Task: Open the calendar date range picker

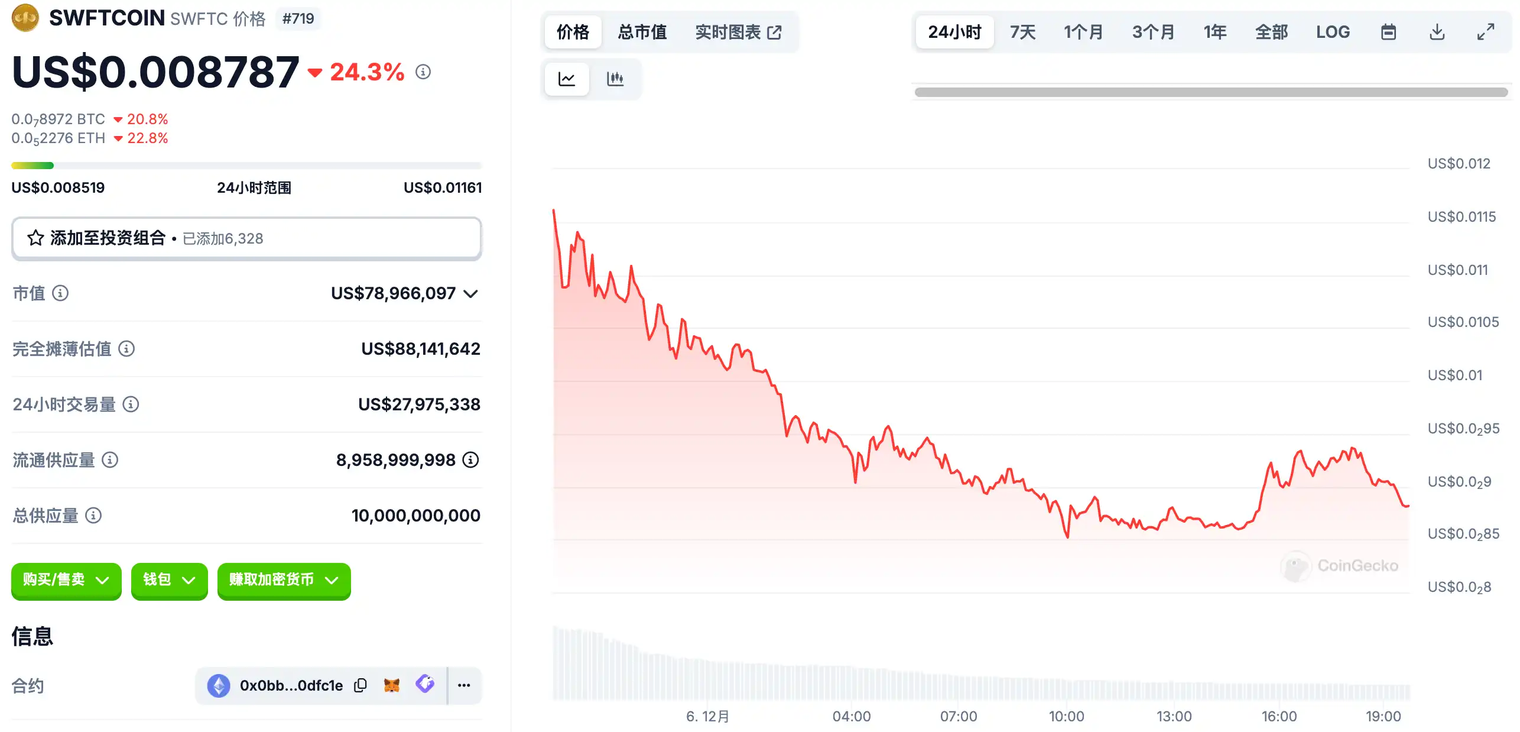Action: point(1388,32)
